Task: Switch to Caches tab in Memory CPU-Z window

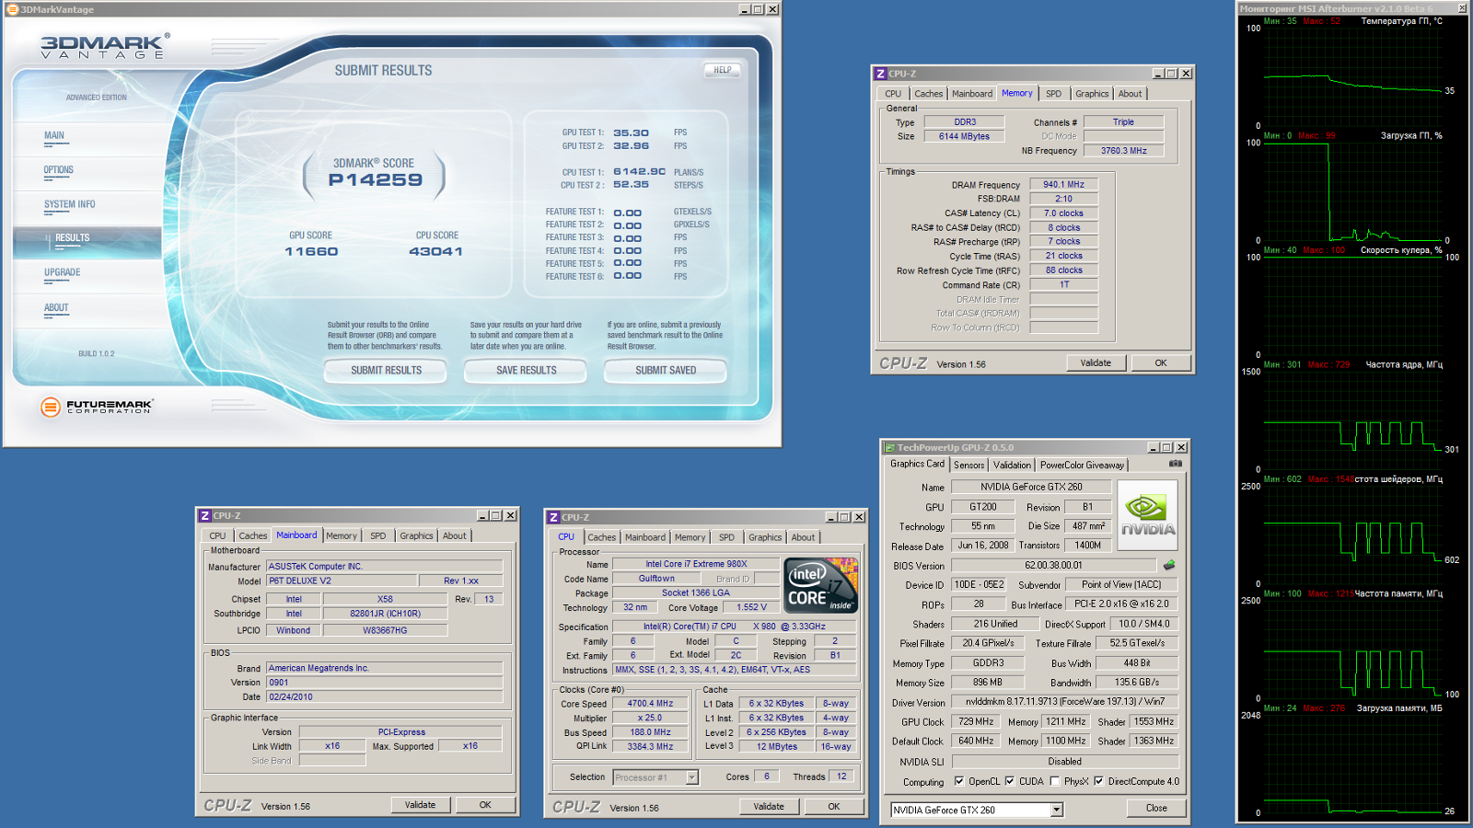Action: [928, 94]
